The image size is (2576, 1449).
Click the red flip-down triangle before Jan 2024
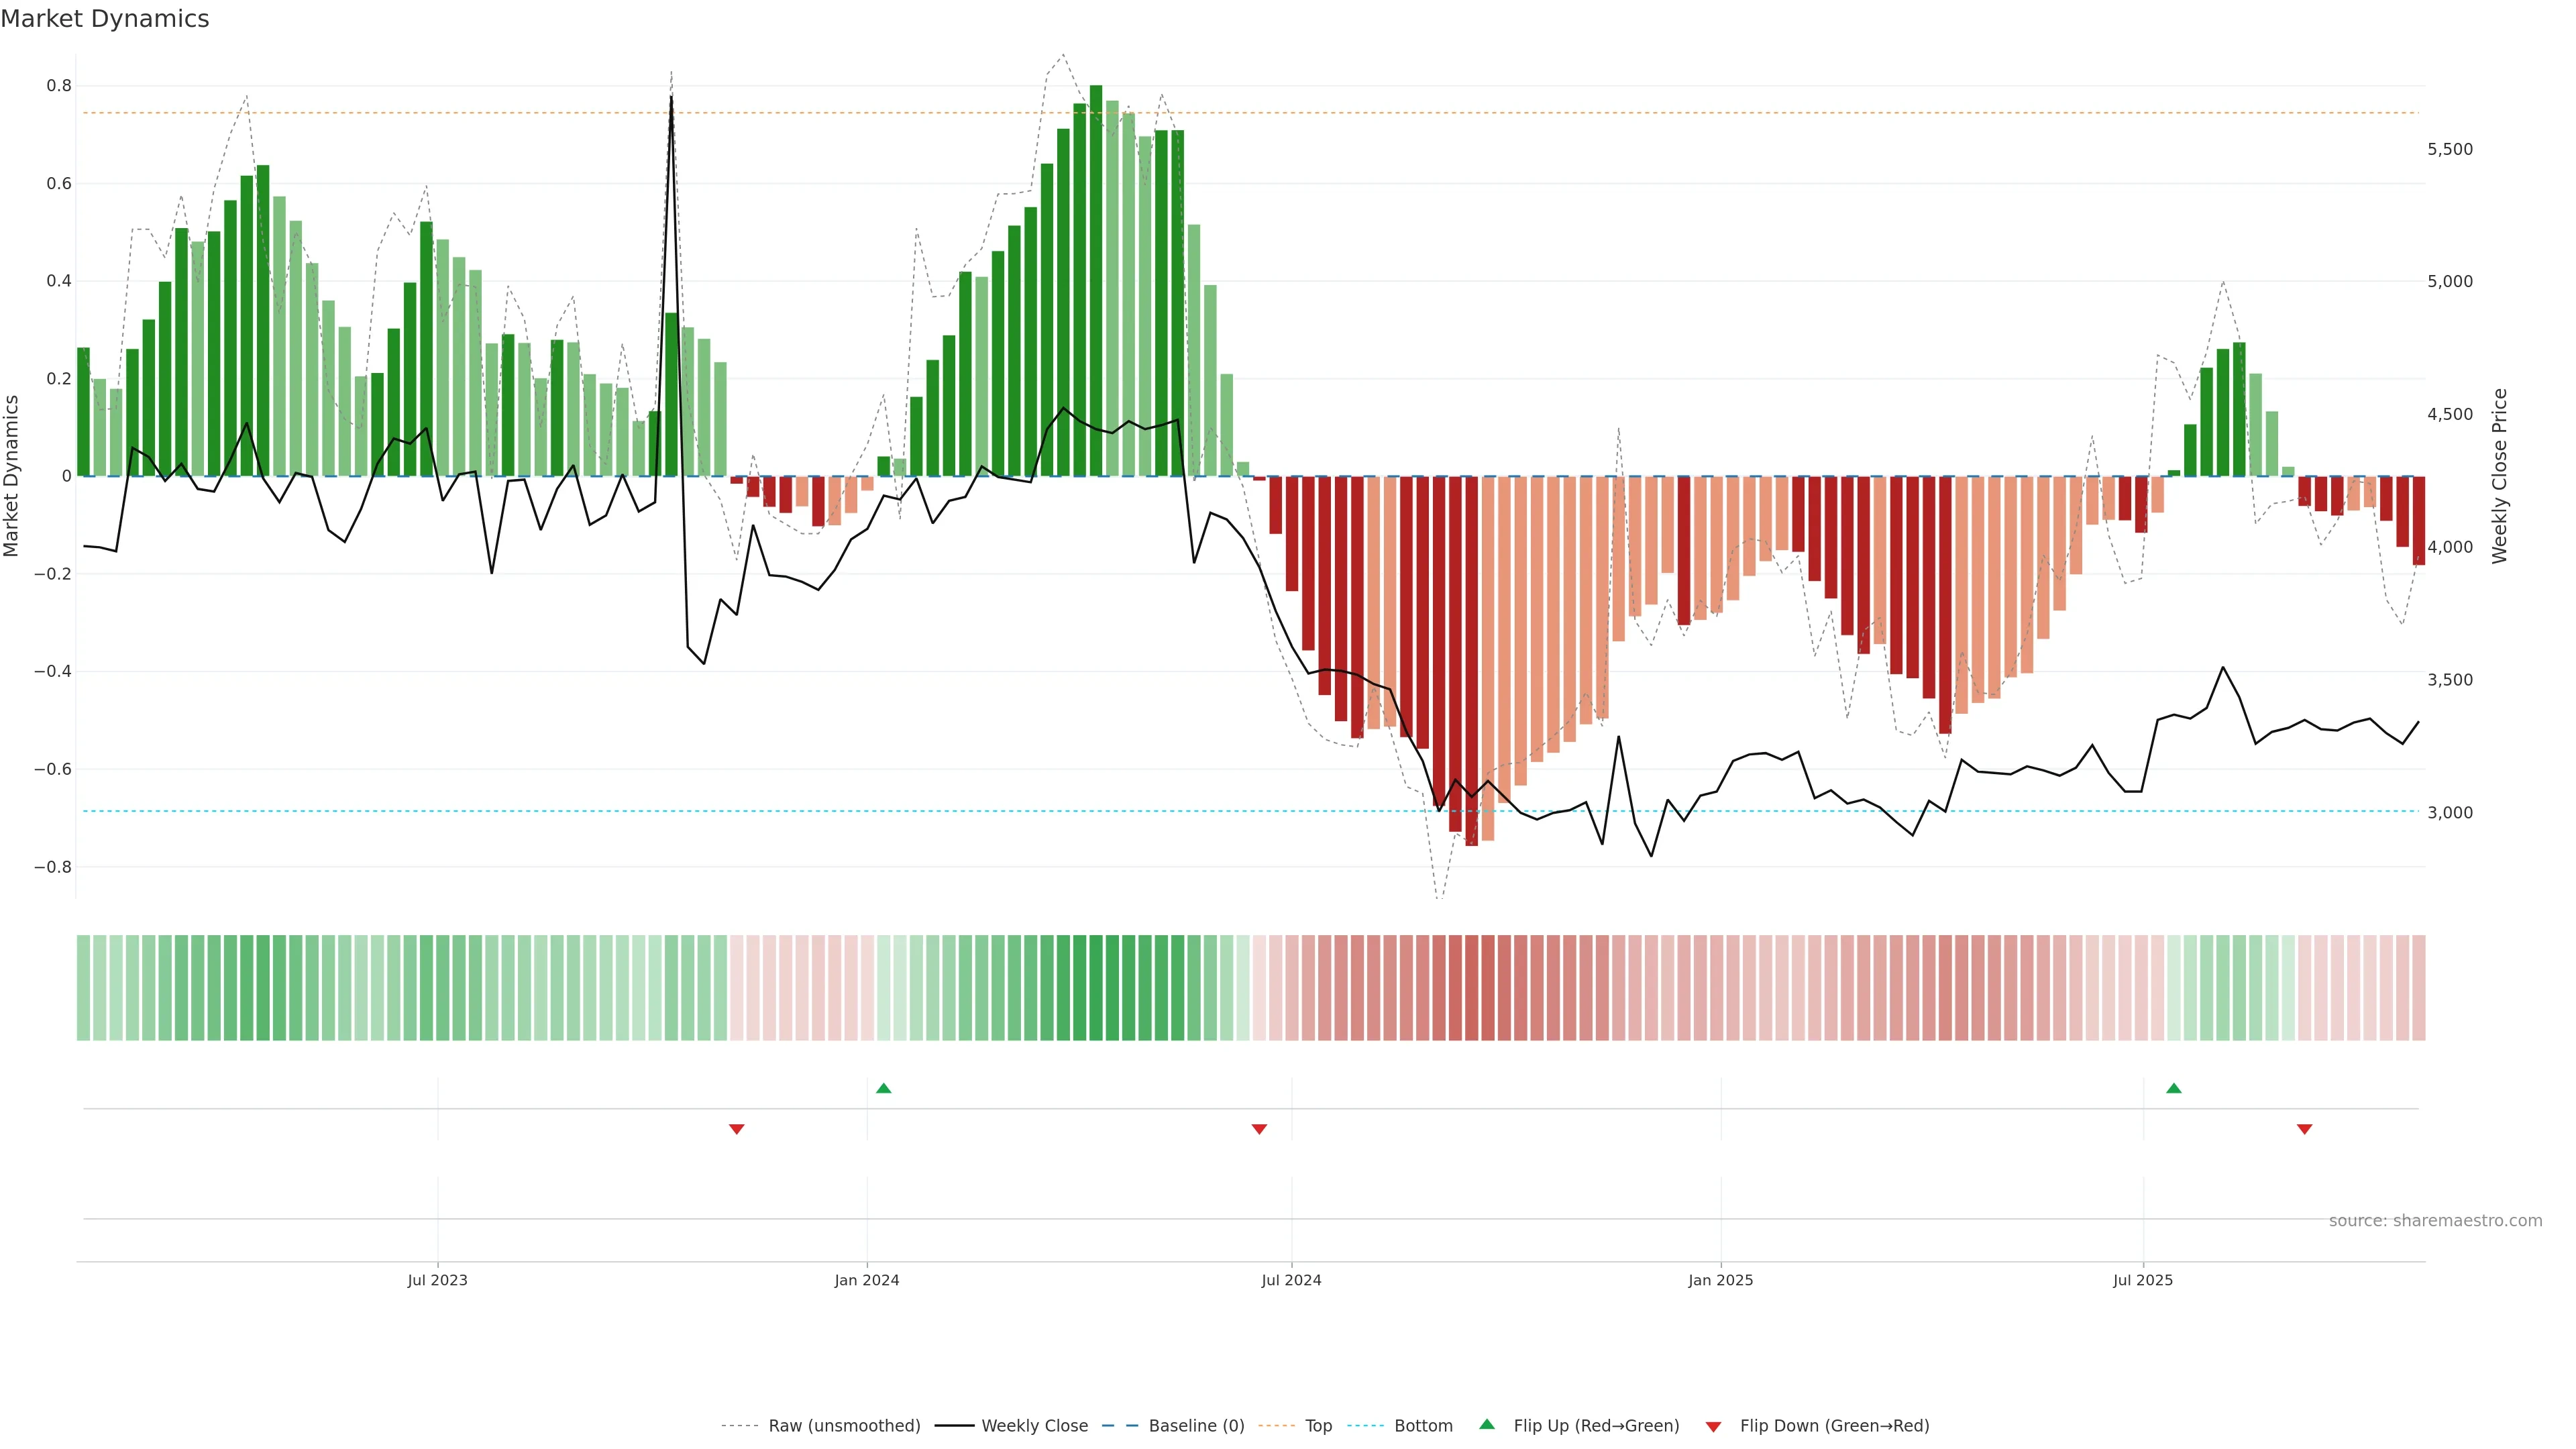pos(737,1129)
